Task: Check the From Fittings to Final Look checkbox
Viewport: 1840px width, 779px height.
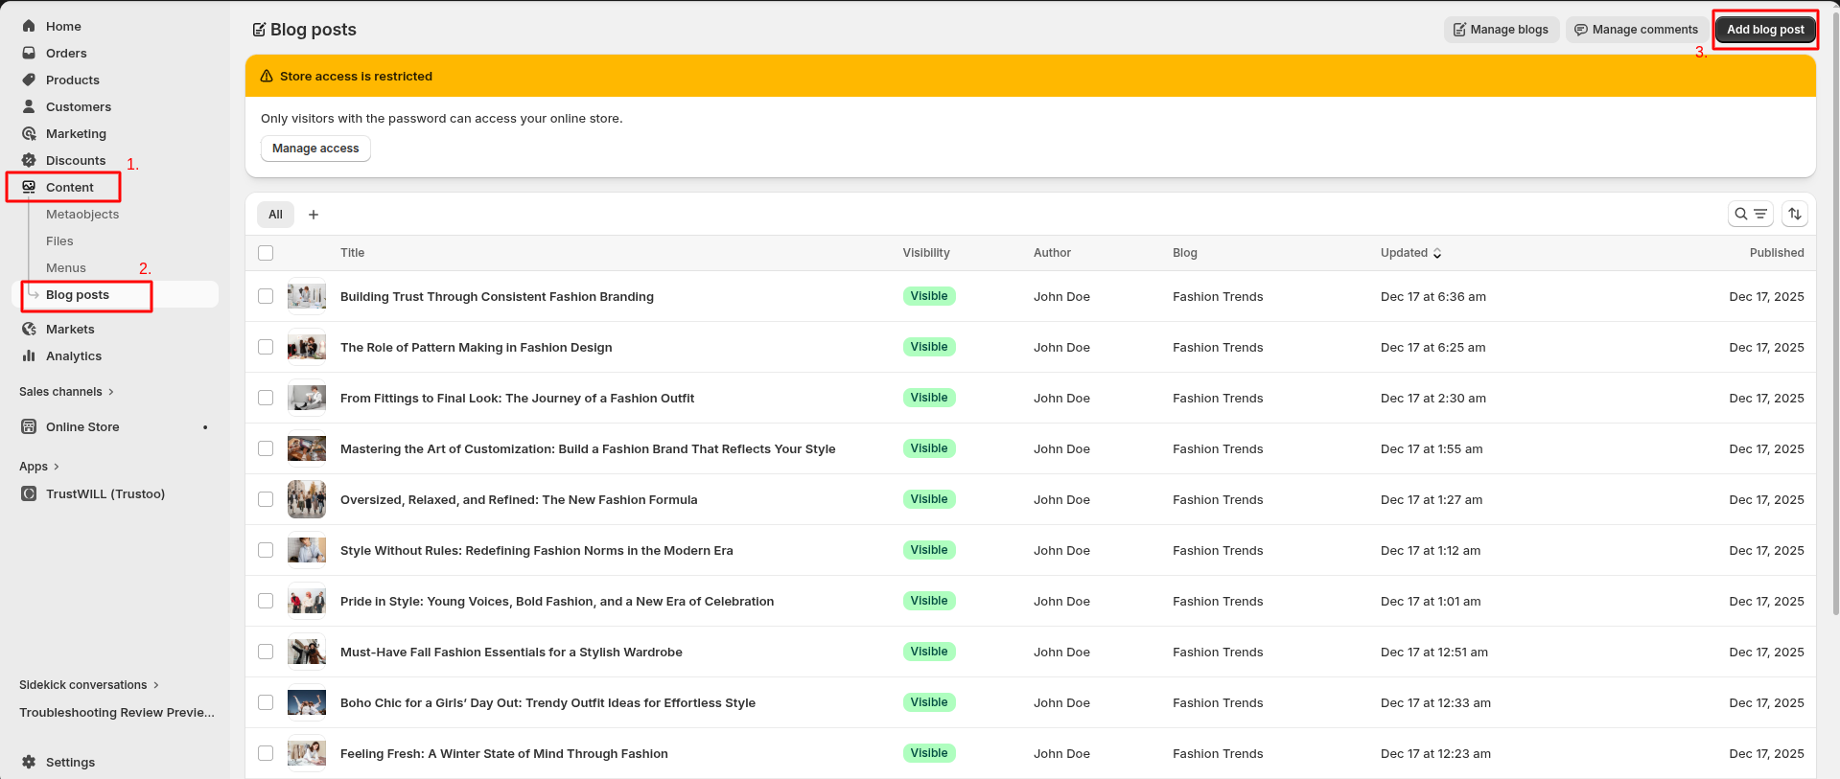Action: click(x=266, y=398)
